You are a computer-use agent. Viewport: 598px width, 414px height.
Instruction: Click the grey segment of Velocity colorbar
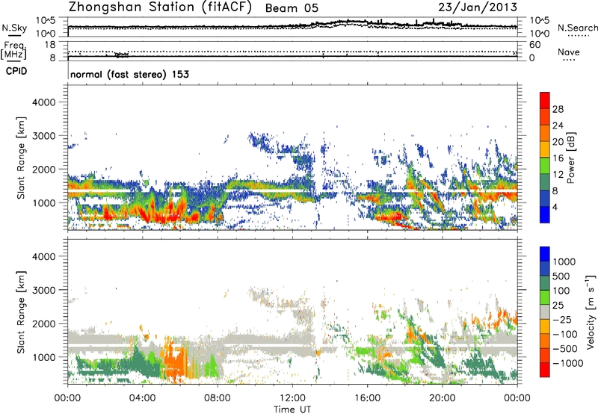(x=545, y=312)
